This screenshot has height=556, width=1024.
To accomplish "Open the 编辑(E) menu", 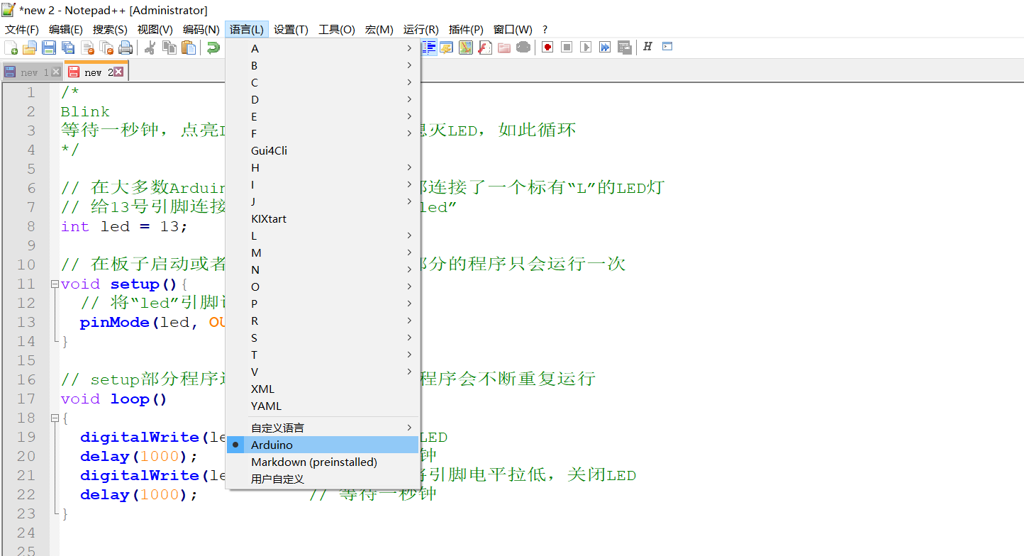I will (66, 29).
